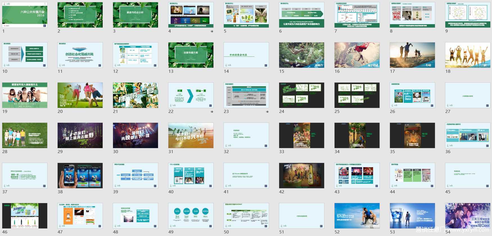Select slide 38 smartphone mockup thumbnail
Image resolution: width=492 pixels, height=236 pixels.
(80, 176)
